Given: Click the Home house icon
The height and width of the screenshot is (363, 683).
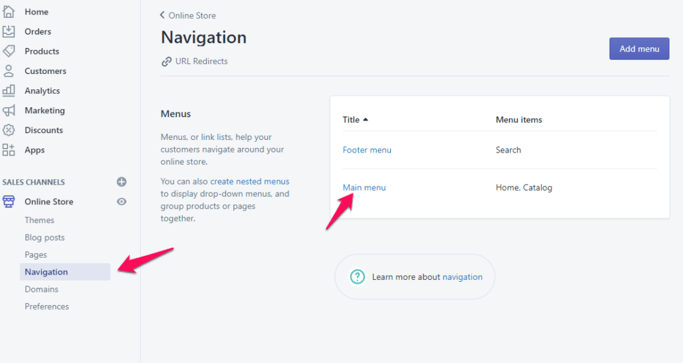Looking at the screenshot, I should (9, 11).
